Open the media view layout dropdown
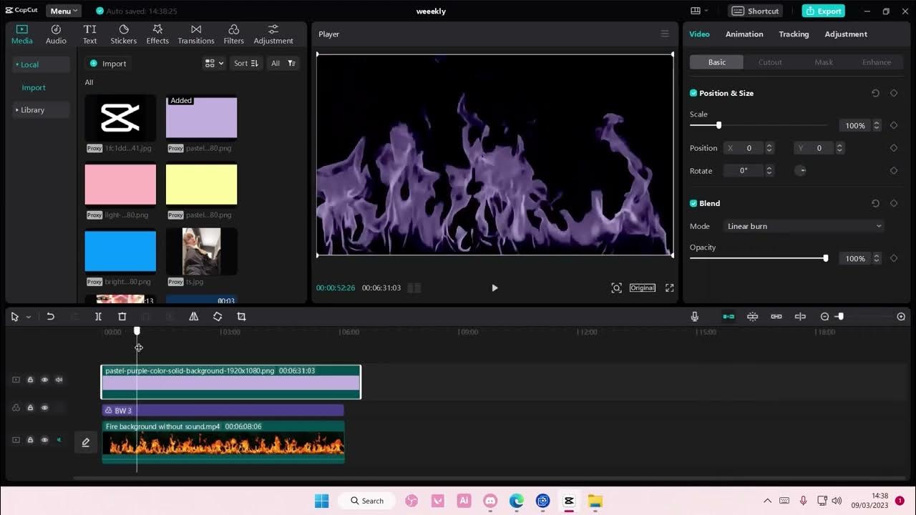The height and width of the screenshot is (515, 916). tap(213, 63)
